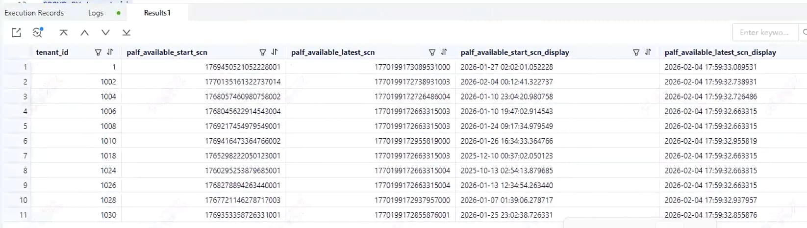Sort the palf_available_start_scn column
807x228 pixels.
(275, 52)
